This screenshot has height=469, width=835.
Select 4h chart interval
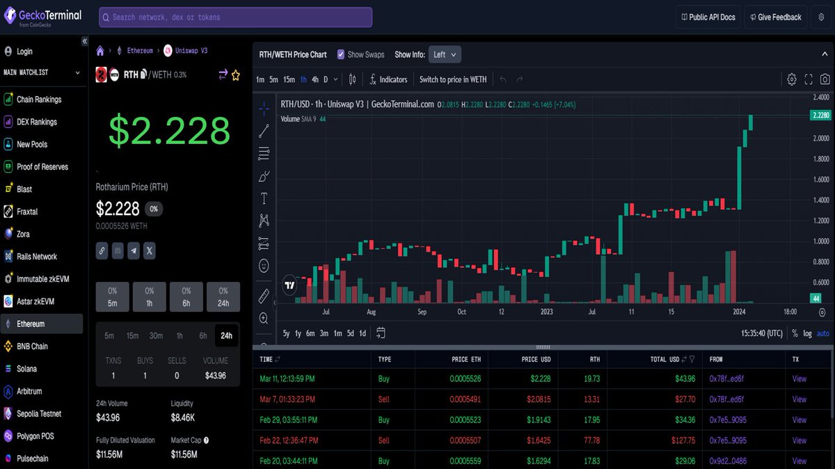pyautogui.click(x=315, y=79)
